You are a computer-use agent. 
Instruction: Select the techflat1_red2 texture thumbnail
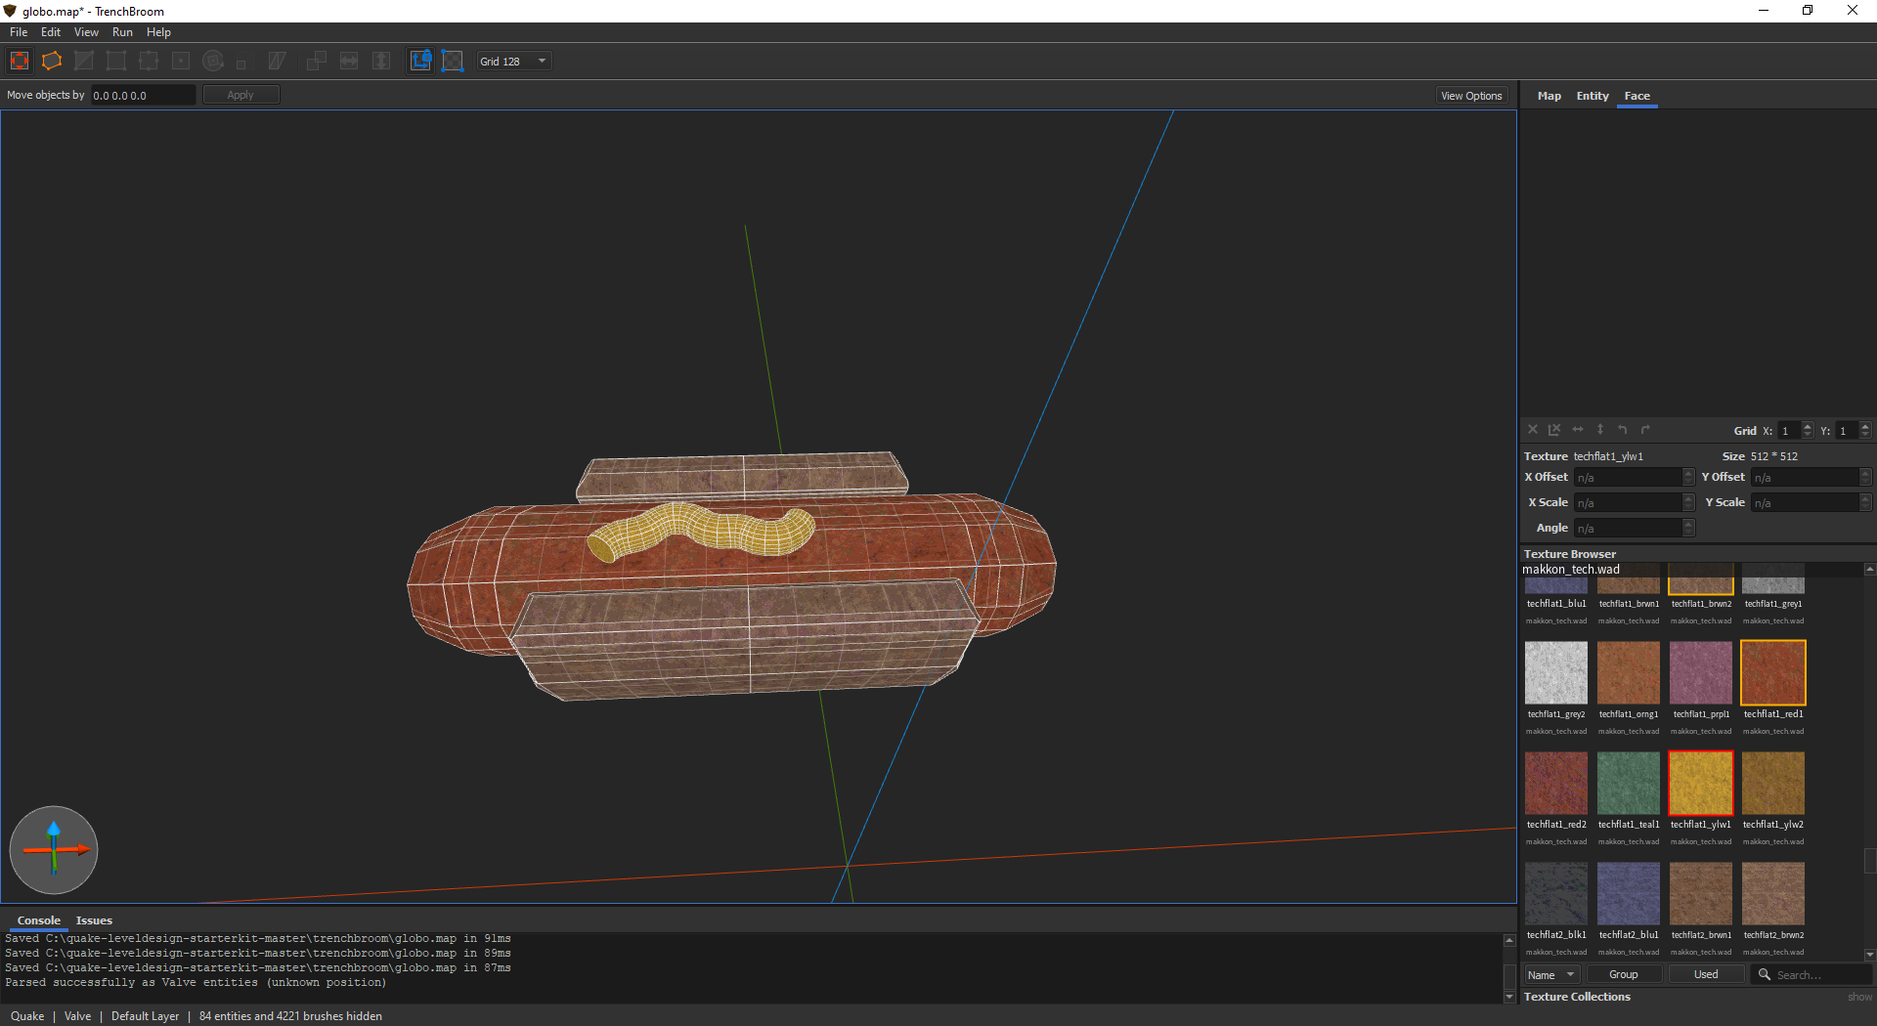point(1556,783)
